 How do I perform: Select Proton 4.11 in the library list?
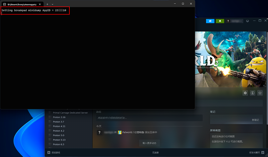pyautogui.click(x=59, y=126)
